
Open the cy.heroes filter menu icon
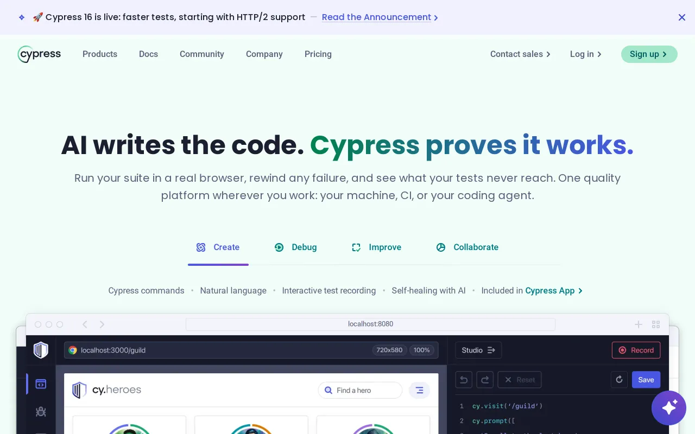(419, 390)
